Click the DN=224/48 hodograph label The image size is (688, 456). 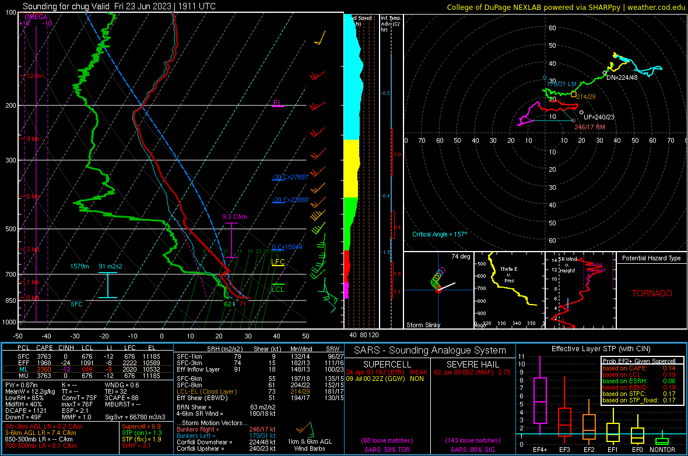tap(622, 77)
